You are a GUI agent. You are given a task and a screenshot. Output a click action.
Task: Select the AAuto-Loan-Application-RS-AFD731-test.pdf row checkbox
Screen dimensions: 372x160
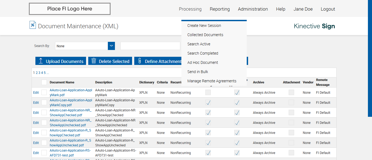tap(44, 153)
